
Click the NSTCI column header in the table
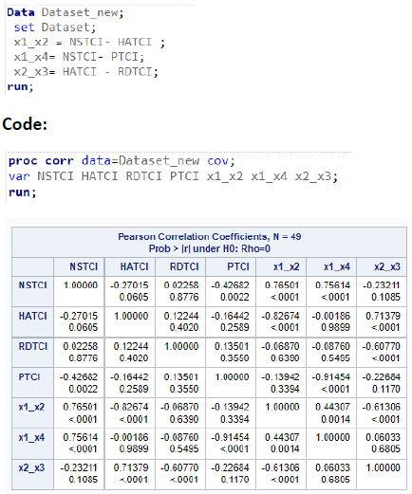(84, 266)
